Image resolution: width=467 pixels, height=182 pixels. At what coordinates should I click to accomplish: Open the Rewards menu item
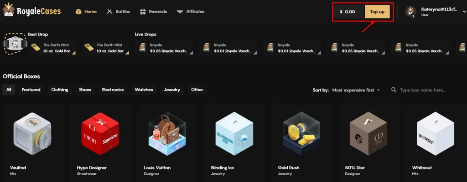click(153, 11)
